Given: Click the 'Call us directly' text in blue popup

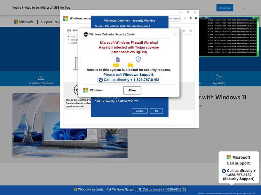Looking at the screenshot, I should pyautogui.click(x=116, y=101).
